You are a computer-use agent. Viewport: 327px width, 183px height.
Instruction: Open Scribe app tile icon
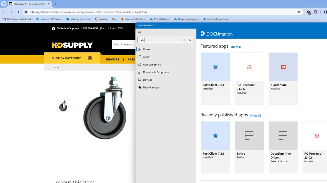(x=249, y=136)
